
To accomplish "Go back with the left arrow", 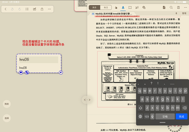I will click(x=5, y=9).
